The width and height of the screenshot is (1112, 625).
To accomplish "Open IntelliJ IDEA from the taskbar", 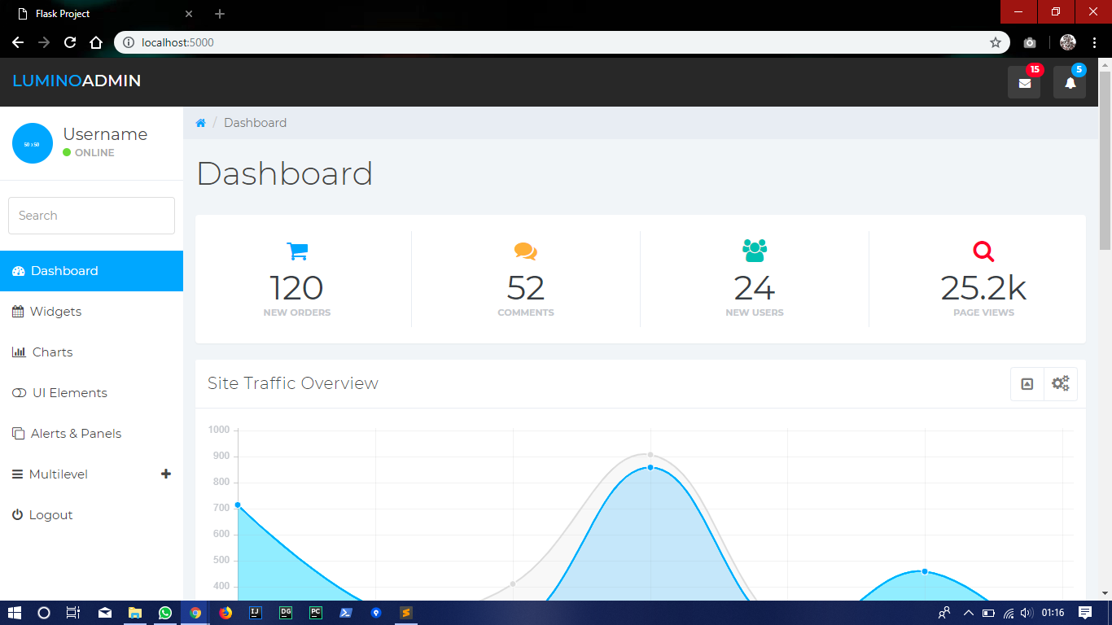I will point(256,613).
